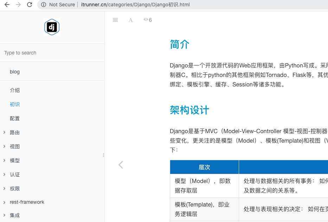This screenshot has width=328, height=222.
Task: Expand the 权限 section
Action: pos(14,189)
